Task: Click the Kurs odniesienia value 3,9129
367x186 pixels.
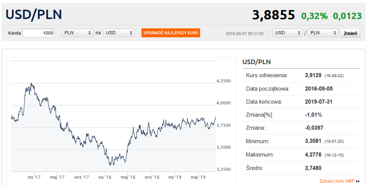Action: coord(313,75)
